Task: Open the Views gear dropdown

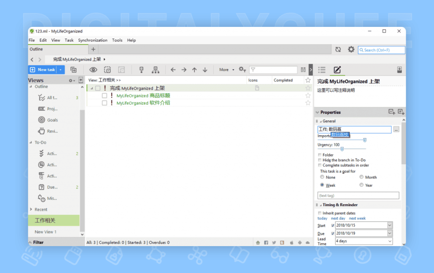Action: [72, 81]
